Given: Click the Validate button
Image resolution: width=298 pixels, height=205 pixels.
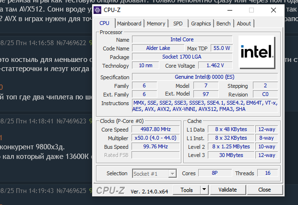Looking at the screenshot, I should [x=227, y=190].
